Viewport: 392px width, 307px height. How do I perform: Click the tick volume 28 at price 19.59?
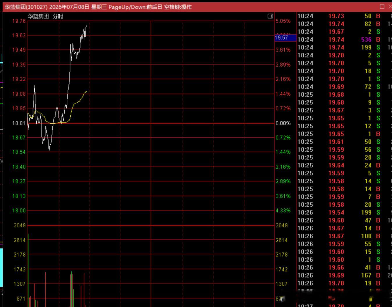tap(368, 157)
